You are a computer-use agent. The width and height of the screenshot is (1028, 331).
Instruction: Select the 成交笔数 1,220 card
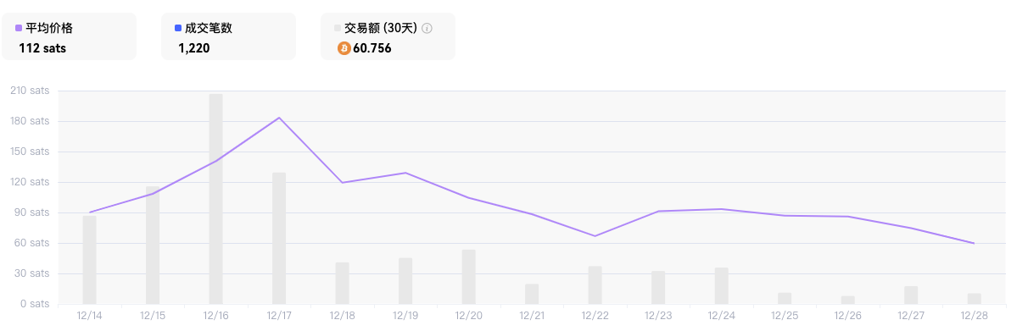tap(228, 36)
